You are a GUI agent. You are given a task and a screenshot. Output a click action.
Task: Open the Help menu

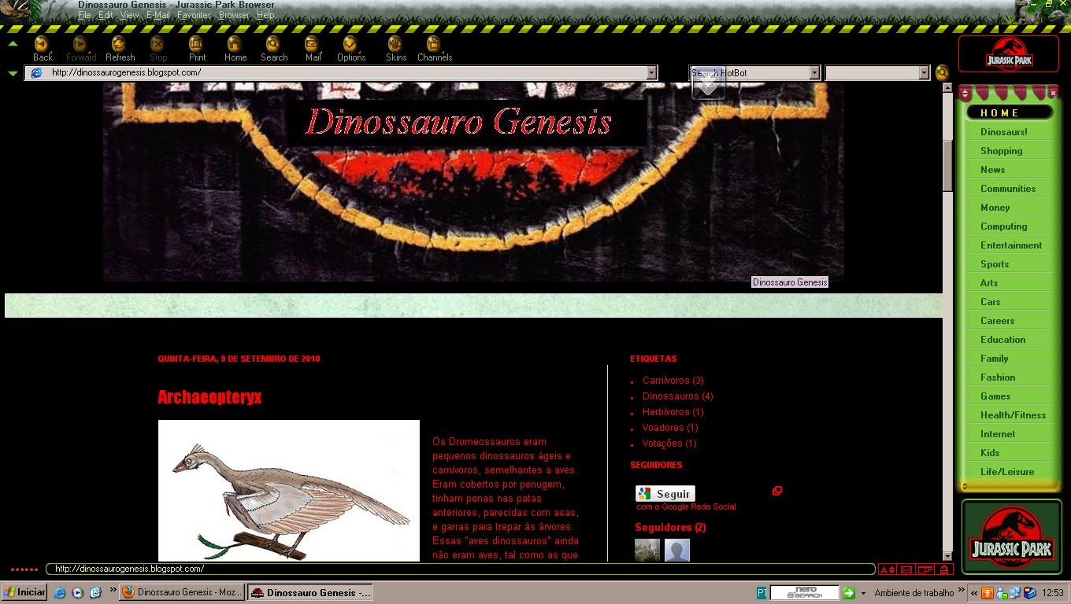tap(265, 15)
